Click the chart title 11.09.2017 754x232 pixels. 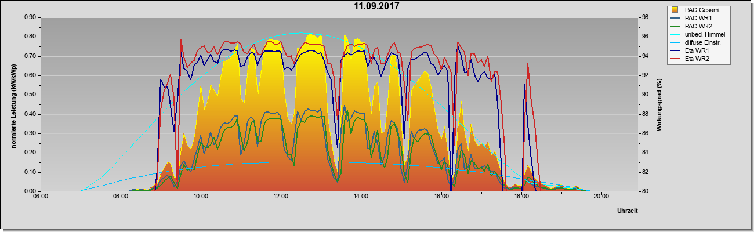pos(377,6)
